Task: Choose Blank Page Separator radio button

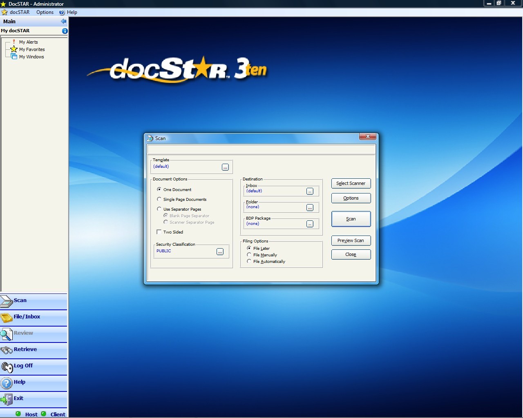Action: 165,216
